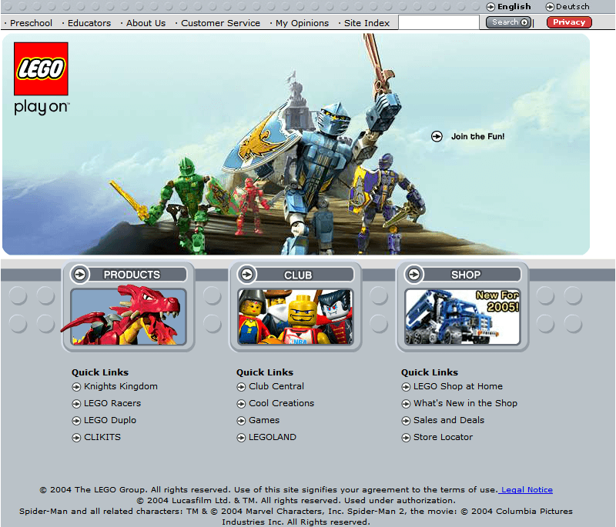View Sales and Deals

pos(449,420)
